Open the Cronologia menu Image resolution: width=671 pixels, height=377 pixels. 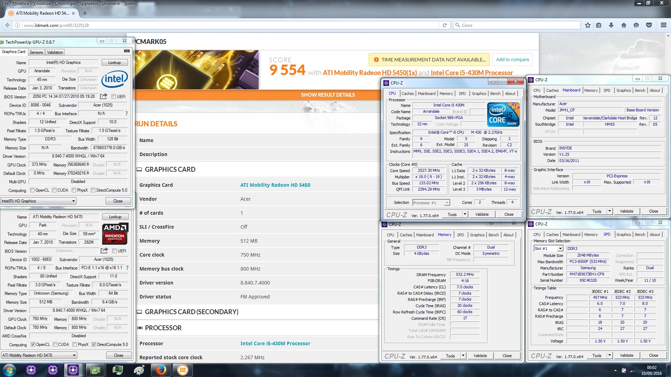coord(65,3)
